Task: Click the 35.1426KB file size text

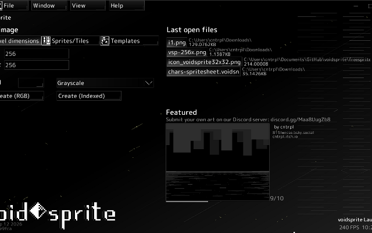Action: pos(254,74)
